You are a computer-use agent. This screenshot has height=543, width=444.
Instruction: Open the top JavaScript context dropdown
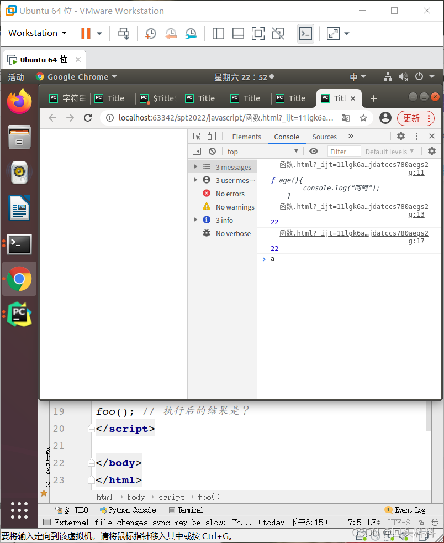tap(263, 152)
